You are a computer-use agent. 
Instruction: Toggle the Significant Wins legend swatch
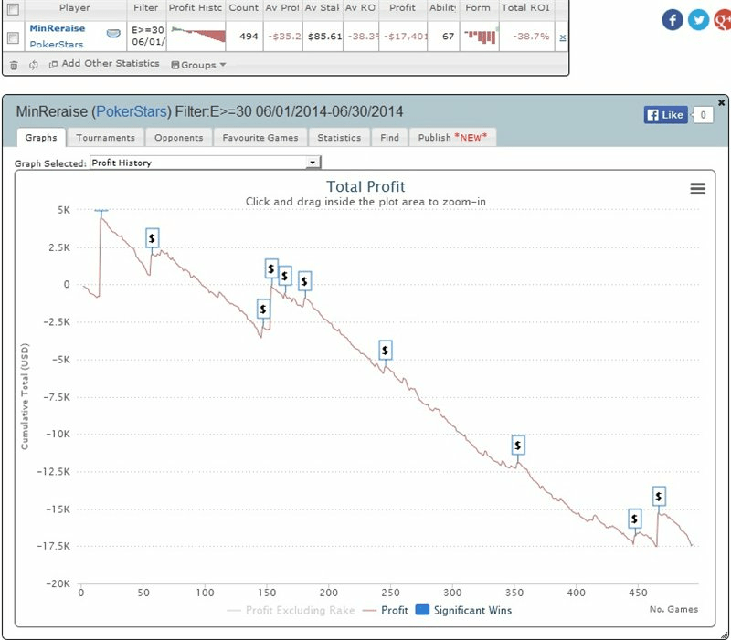pos(422,610)
